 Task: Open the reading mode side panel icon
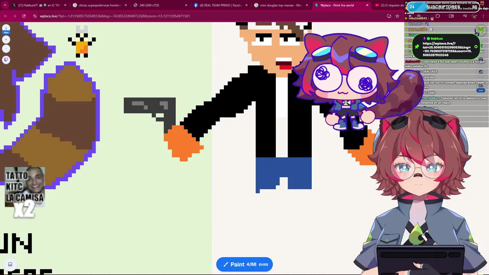click(451, 16)
